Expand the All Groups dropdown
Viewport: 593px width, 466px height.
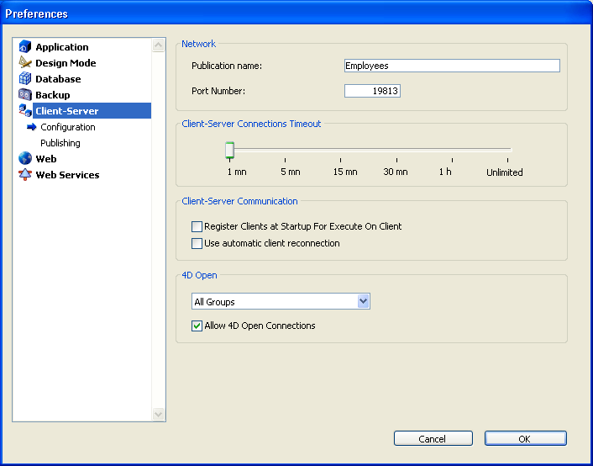[x=363, y=302]
